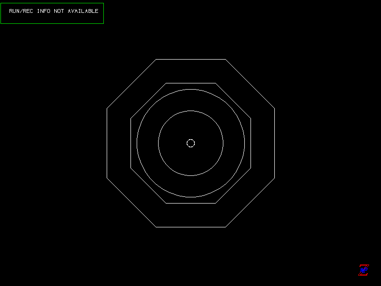The width and height of the screenshot is (381, 286).
Task: Click the small circle at the detector center
Action: coord(190,143)
